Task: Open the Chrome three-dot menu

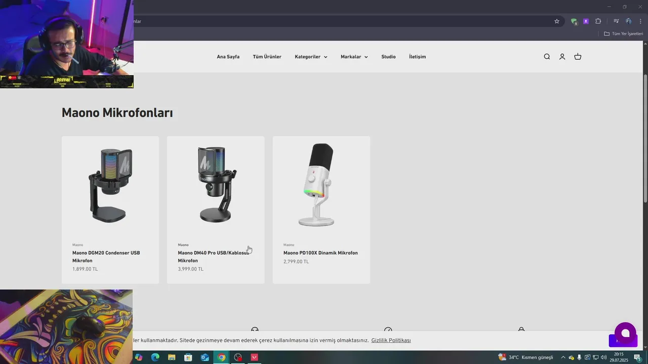Action: pos(640,21)
